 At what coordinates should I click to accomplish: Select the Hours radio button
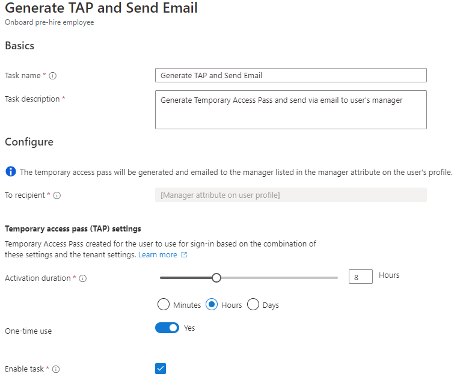212,304
